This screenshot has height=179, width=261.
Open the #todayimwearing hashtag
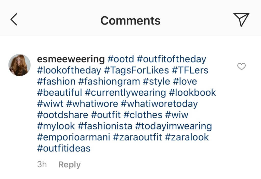click(174, 126)
